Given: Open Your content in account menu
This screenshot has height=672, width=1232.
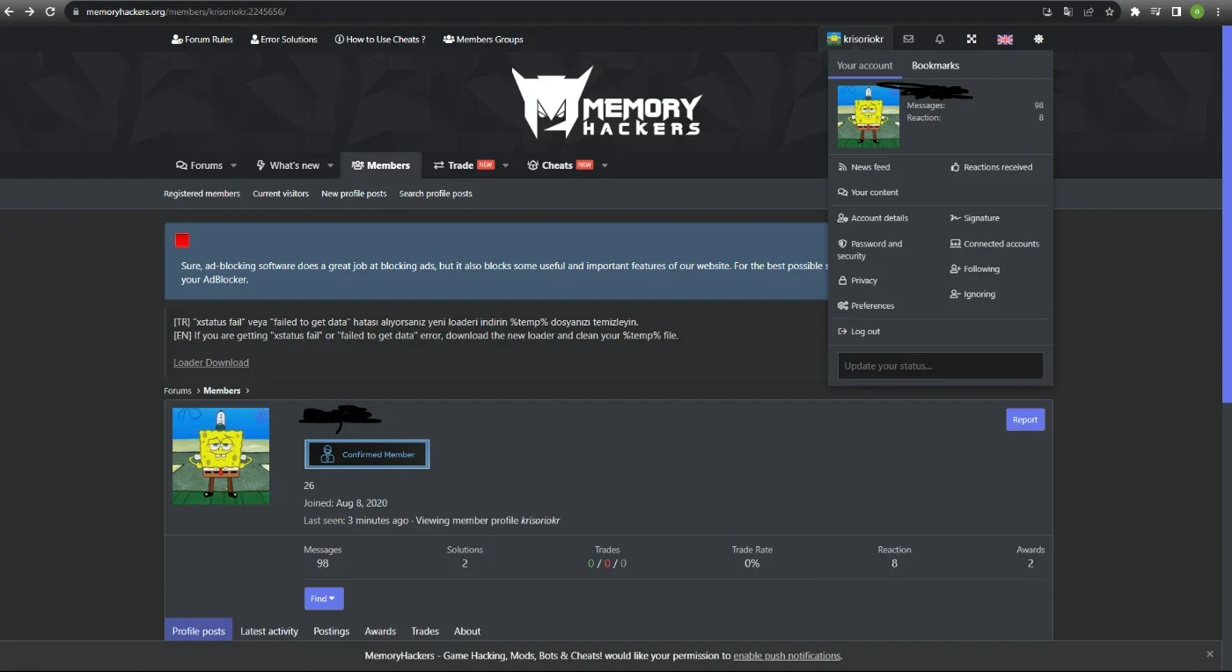Looking at the screenshot, I should (x=869, y=193).
